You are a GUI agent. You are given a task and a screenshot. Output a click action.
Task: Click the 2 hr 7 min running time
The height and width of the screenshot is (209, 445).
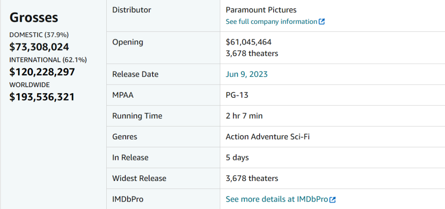tap(244, 116)
